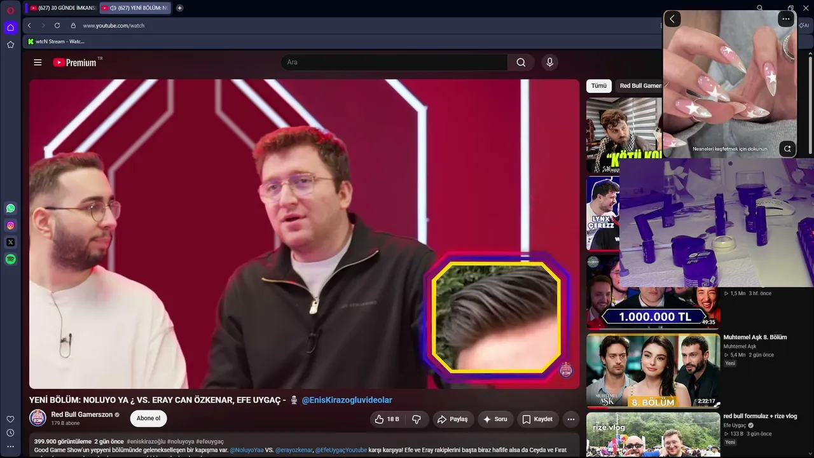Start voice search with the microphone
The width and height of the screenshot is (814, 458).
(550, 62)
